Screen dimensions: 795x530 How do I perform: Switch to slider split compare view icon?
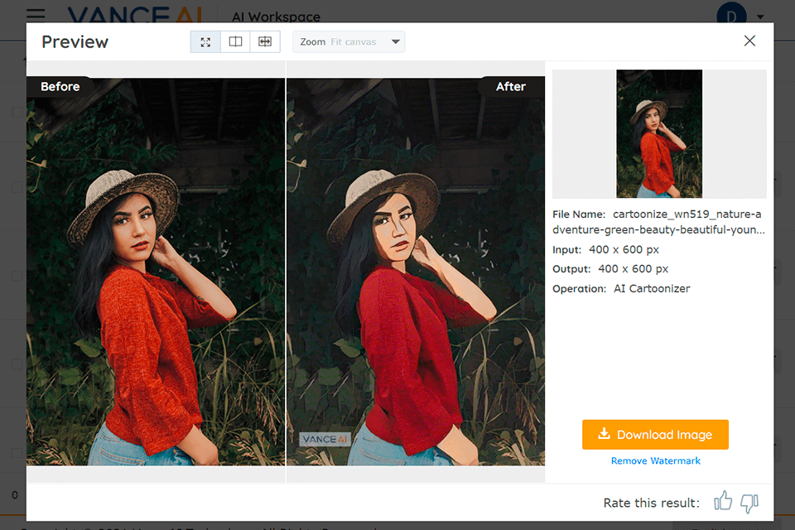[265, 42]
